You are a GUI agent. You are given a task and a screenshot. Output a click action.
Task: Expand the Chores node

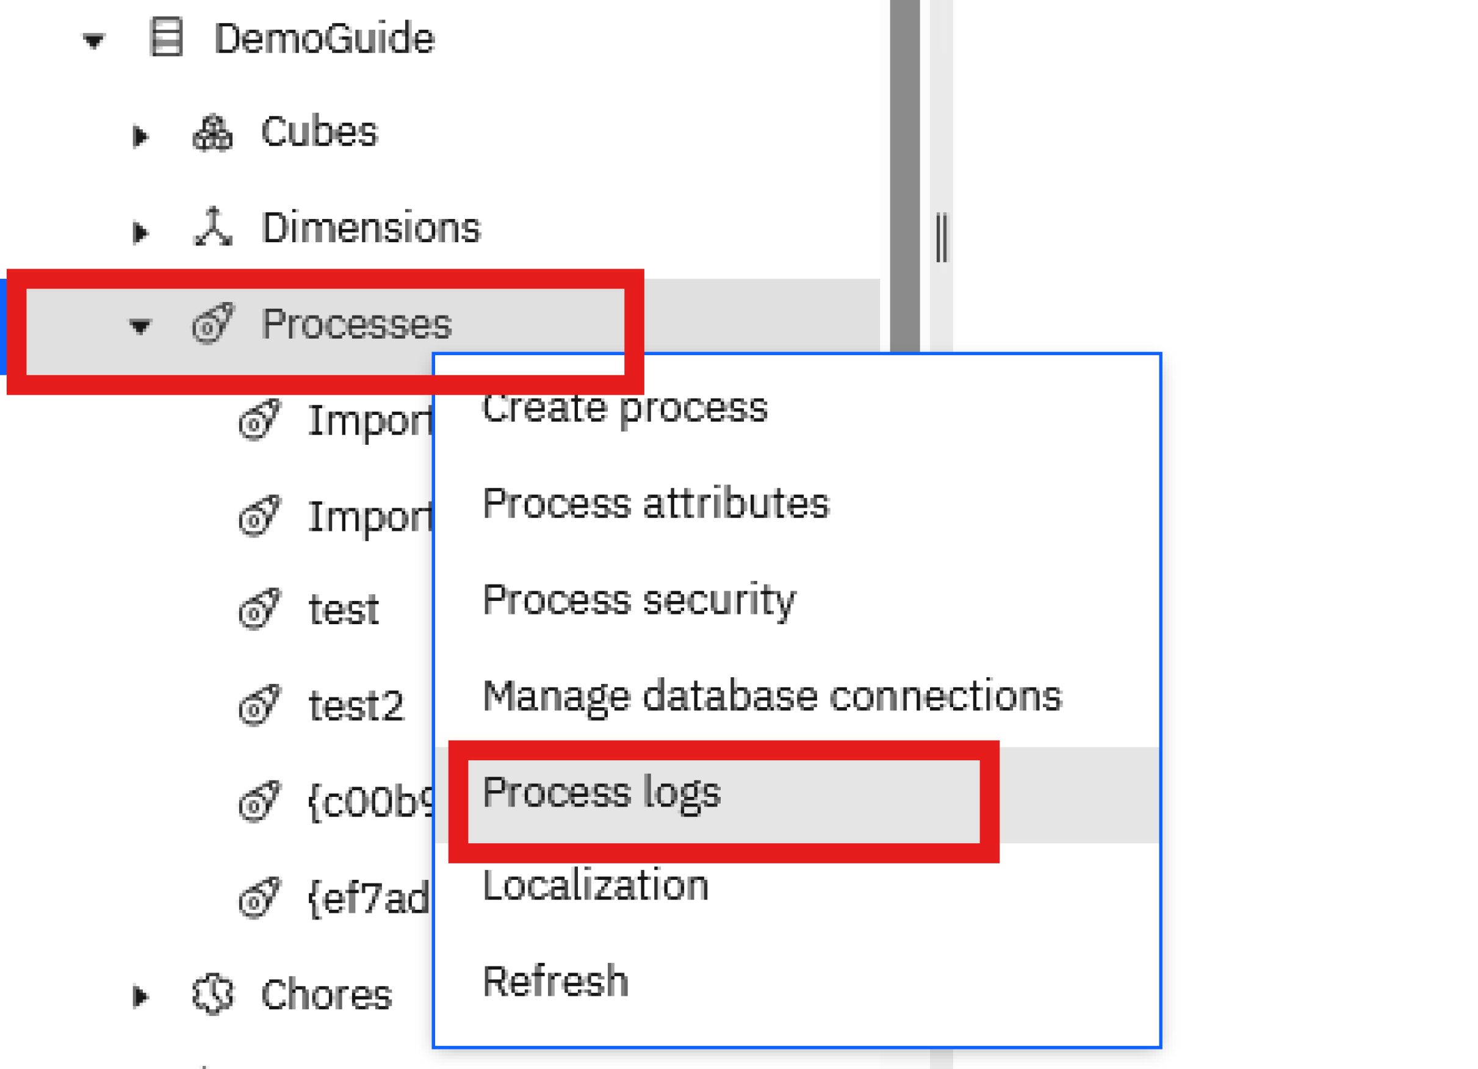tap(140, 996)
